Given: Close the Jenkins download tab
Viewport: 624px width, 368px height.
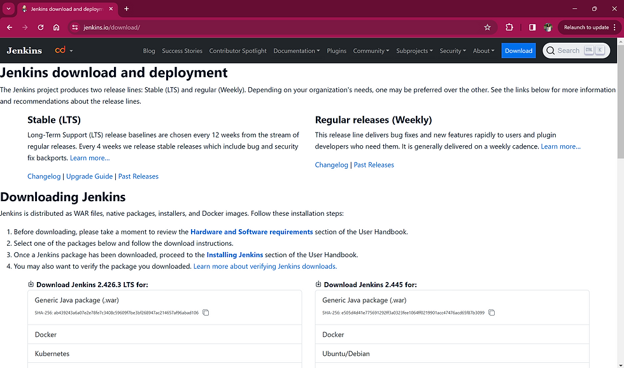Looking at the screenshot, I should click(111, 9).
